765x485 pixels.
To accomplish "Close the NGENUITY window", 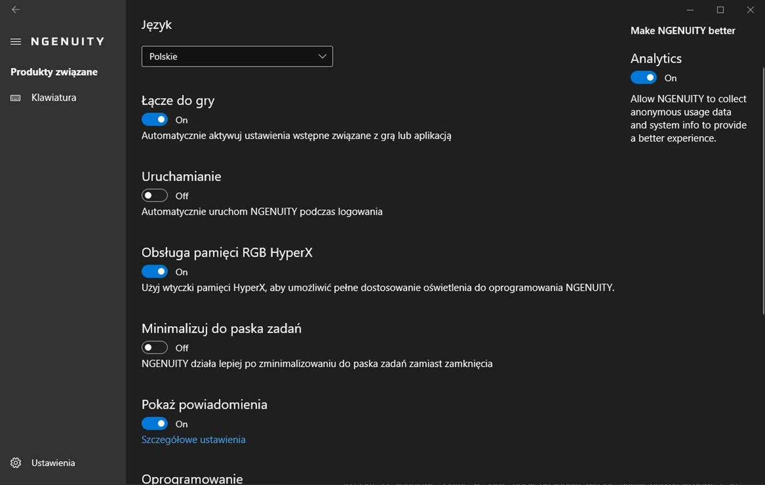I will (x=750, y=10).
